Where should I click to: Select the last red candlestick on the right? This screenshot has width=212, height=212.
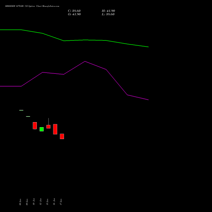coord(62,137)
